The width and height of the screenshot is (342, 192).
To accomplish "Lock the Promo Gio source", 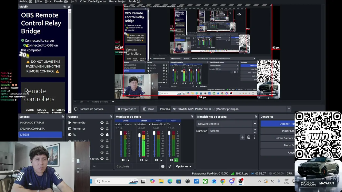I will (x=107, y=123).
